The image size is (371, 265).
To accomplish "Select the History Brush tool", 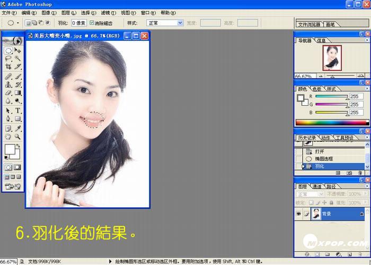I will coord(17,84).
